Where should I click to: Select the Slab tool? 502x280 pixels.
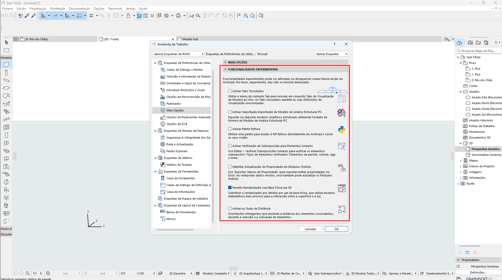(x=7, y=88)
